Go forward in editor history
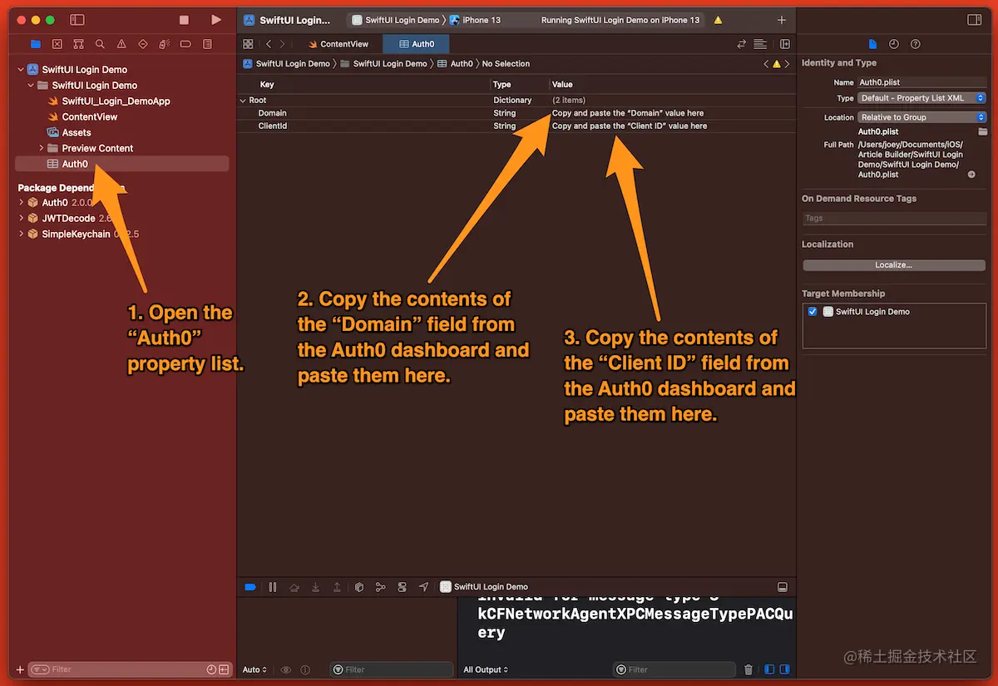 click(x=283, y=43)
